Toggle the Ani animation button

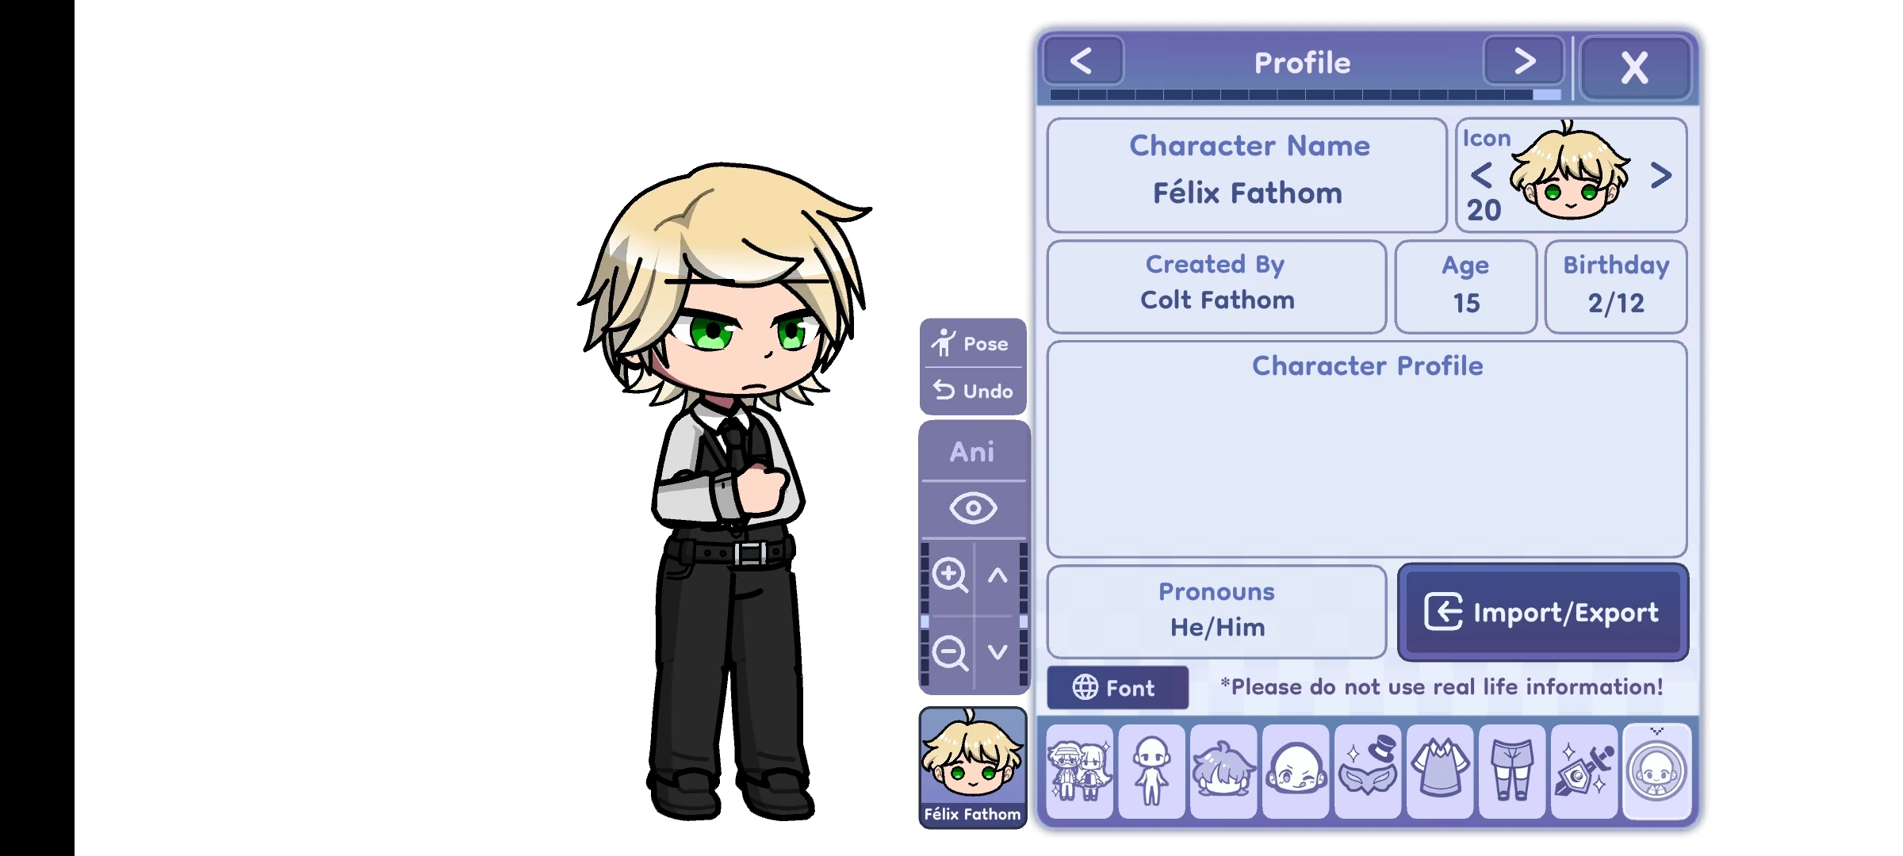pos(973,452)
